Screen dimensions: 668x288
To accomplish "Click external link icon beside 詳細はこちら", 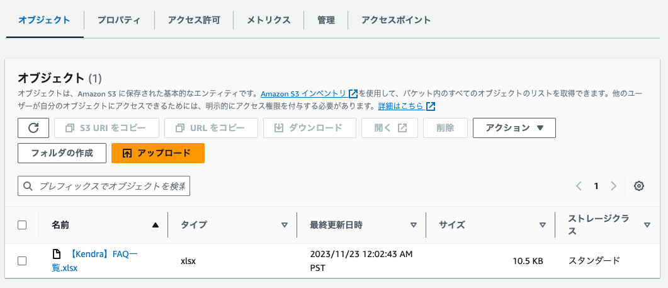I will pyautogui.click(x=431, y=106).
